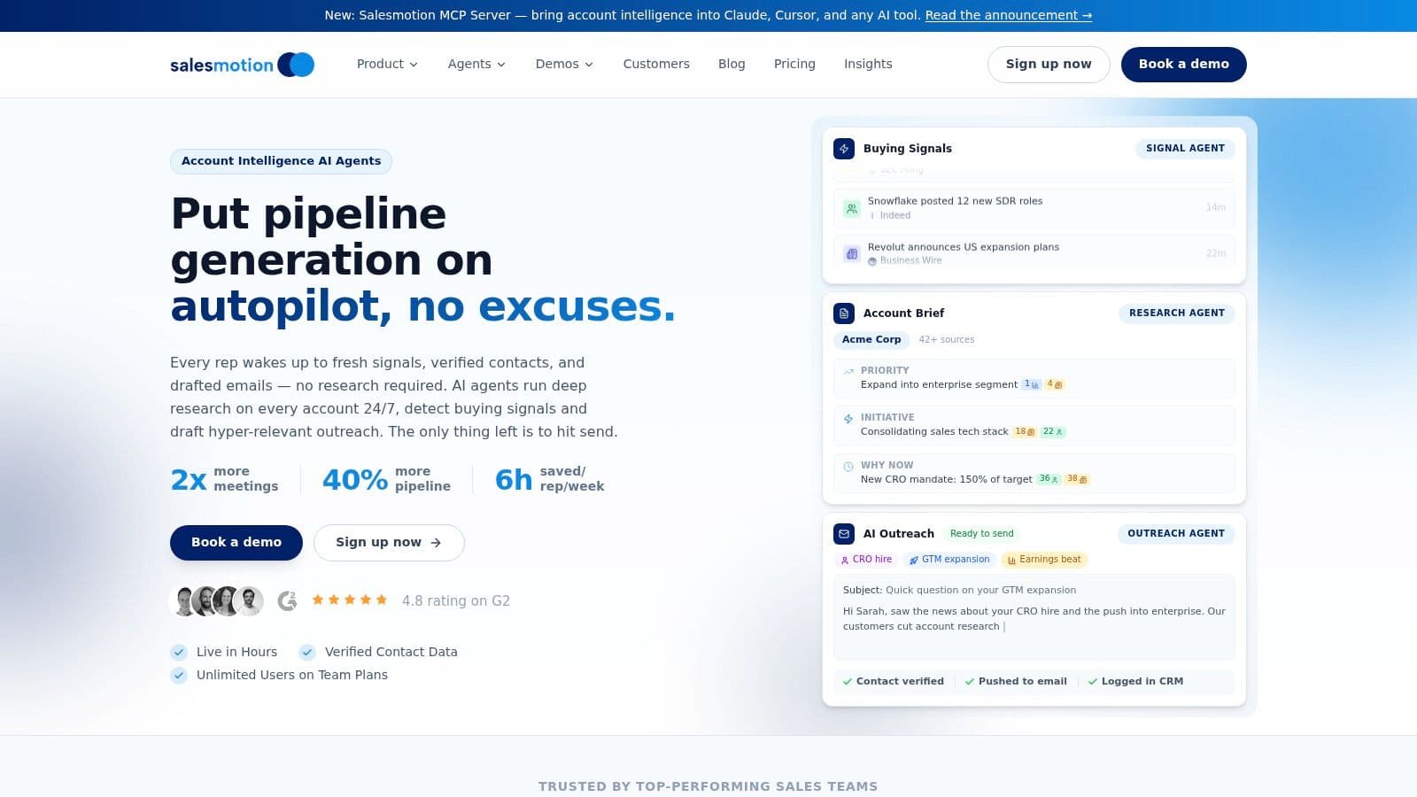Open the Pricing page from the navigation
This screenshot has height=797, width=1417.
[x=794, y=64]
